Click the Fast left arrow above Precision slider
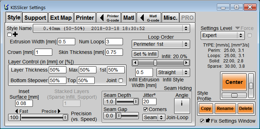The height and width of the screenshot is (129, 260). (16, 111)
